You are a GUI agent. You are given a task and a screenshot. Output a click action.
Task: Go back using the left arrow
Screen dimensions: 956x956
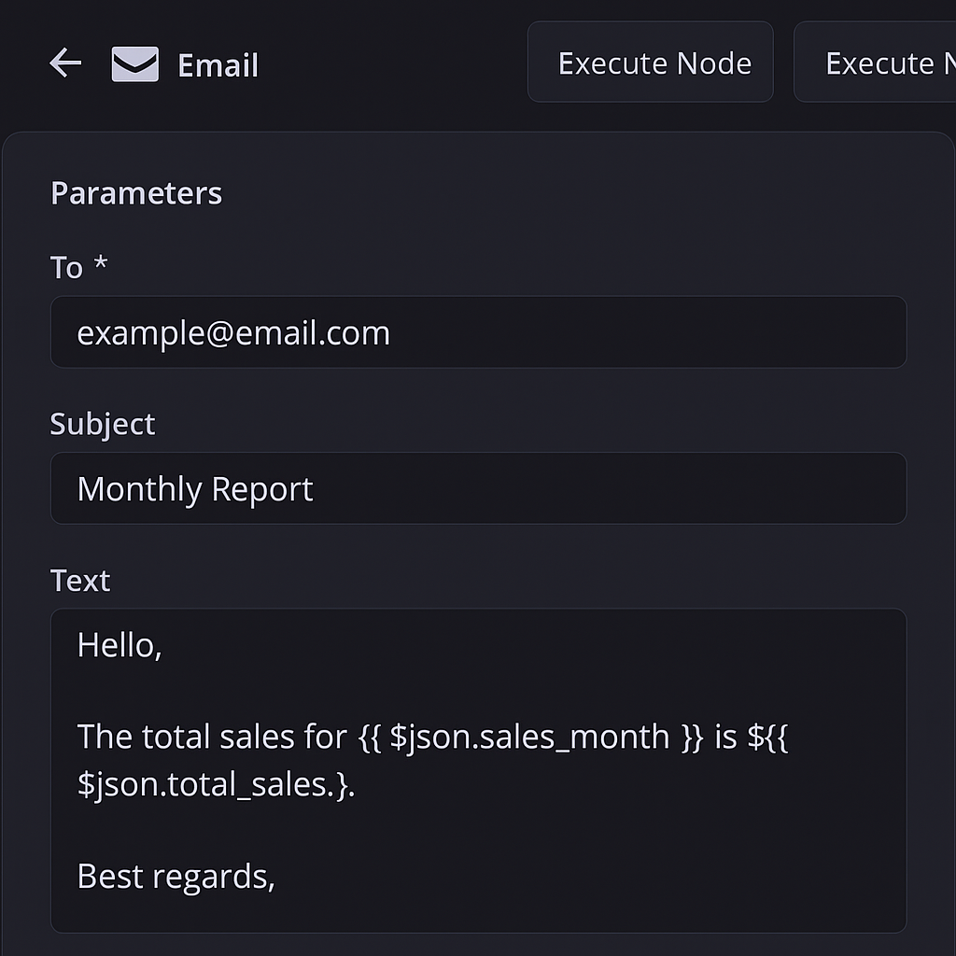click(x=65, y=63)
